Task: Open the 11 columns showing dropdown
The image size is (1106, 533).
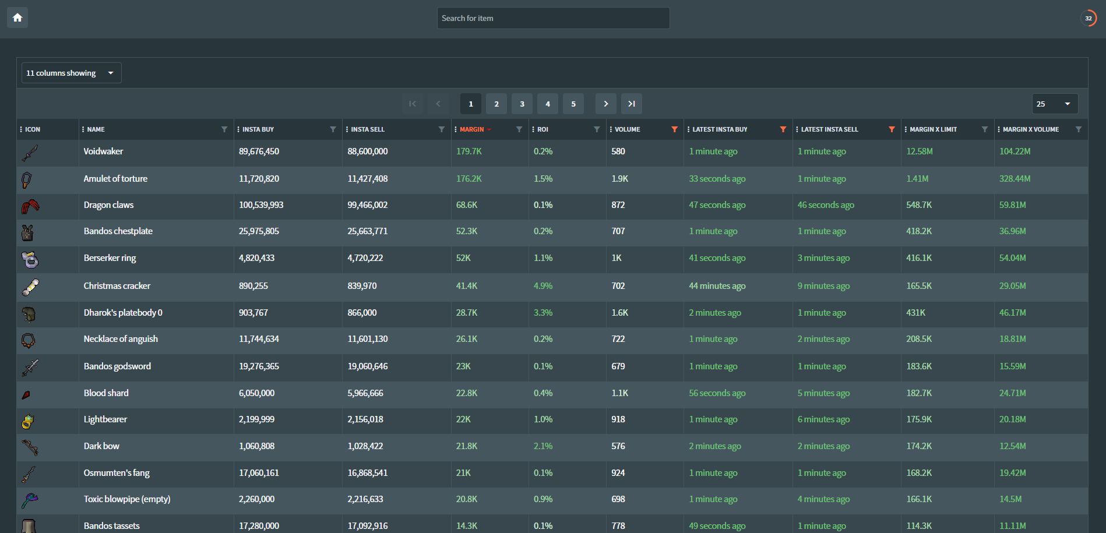Action: click(72, 73)
